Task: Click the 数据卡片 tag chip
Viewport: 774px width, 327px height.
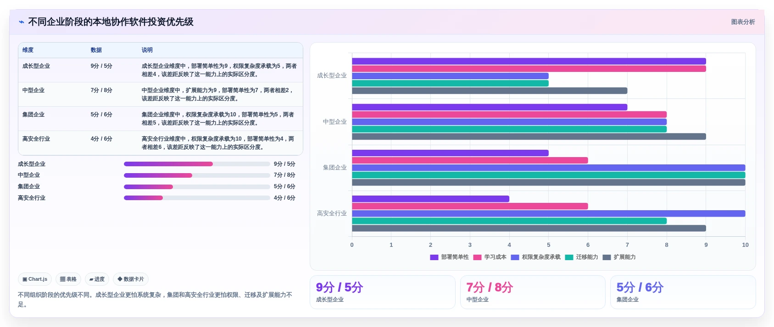Action: [x=131, y=279]
